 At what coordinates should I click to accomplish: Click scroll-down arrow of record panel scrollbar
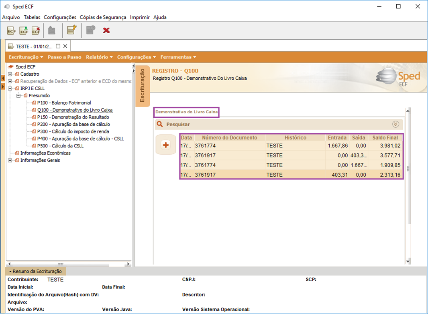click(x=408, y=262)
